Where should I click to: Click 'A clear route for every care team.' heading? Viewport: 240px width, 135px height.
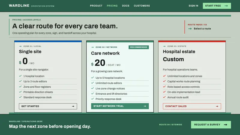(65, 26)
